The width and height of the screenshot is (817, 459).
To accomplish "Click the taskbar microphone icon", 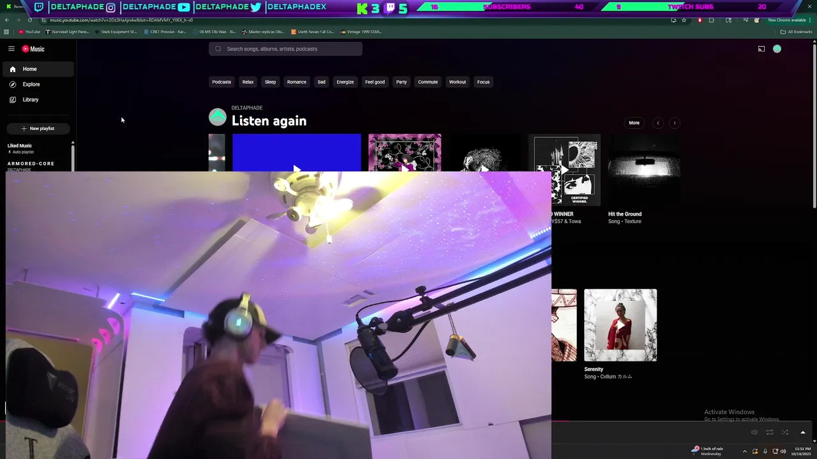I will 765,451.
